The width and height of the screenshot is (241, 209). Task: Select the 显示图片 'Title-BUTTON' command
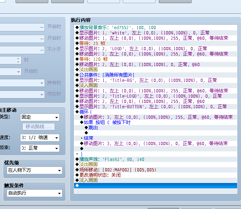click(156, 106)
